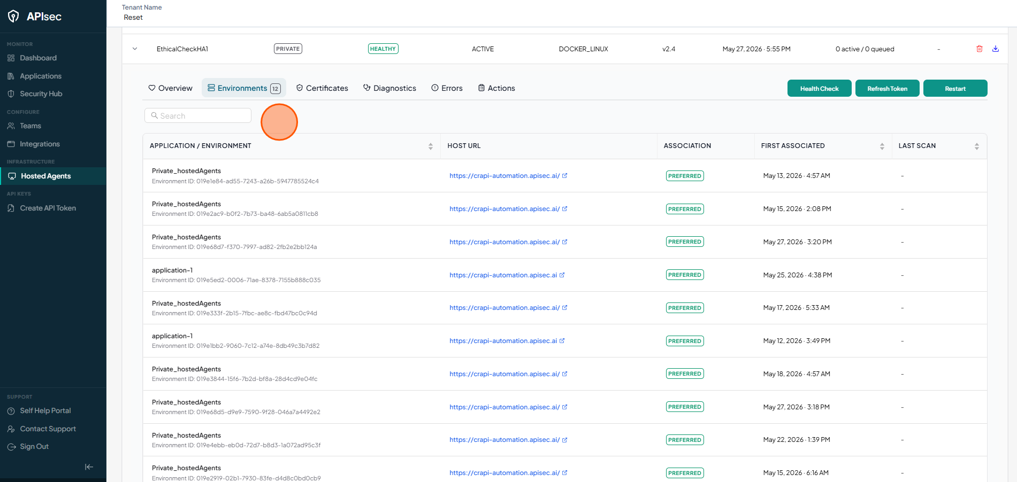1017x482 pixels.
Task: Sort by First Associated column
Action: pyautogui.click(x=882, y=146)
